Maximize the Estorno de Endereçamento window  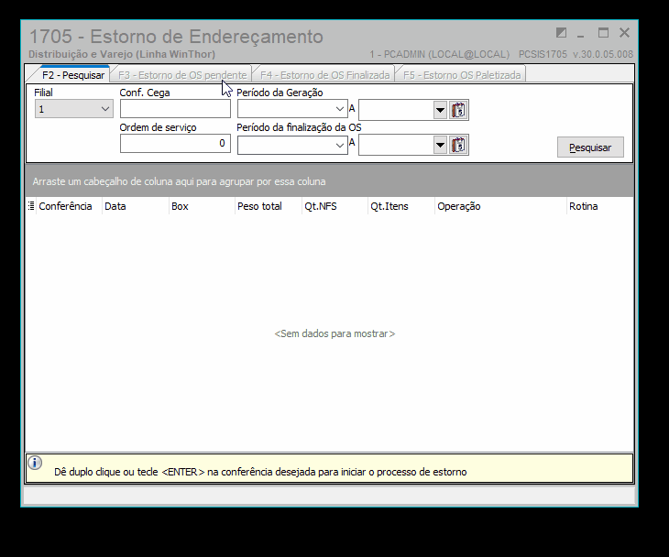pos(603,33)
